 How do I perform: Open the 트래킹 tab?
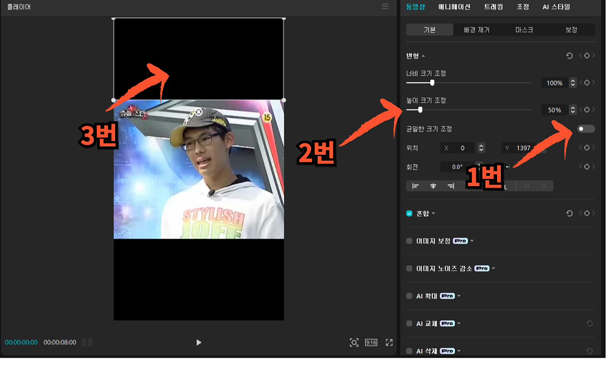[x=493, y=7]
